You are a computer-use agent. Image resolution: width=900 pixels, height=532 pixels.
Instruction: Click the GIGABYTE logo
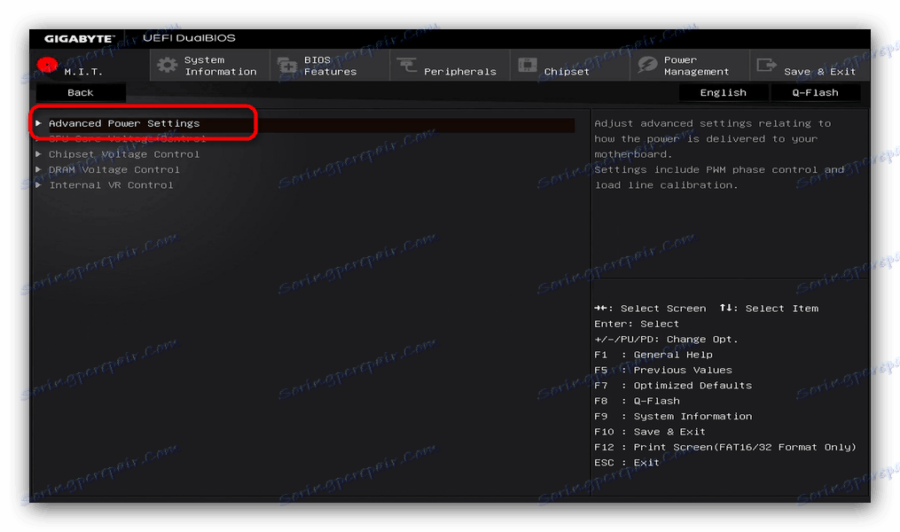click(79, 38)
